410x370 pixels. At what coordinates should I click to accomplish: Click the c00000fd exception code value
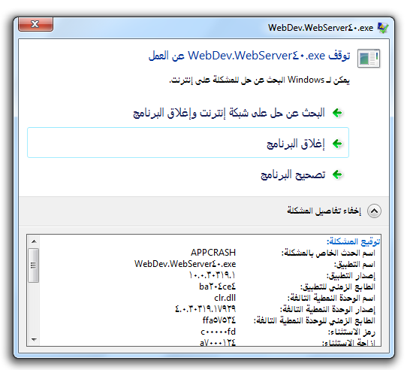[x=218, y=332]
